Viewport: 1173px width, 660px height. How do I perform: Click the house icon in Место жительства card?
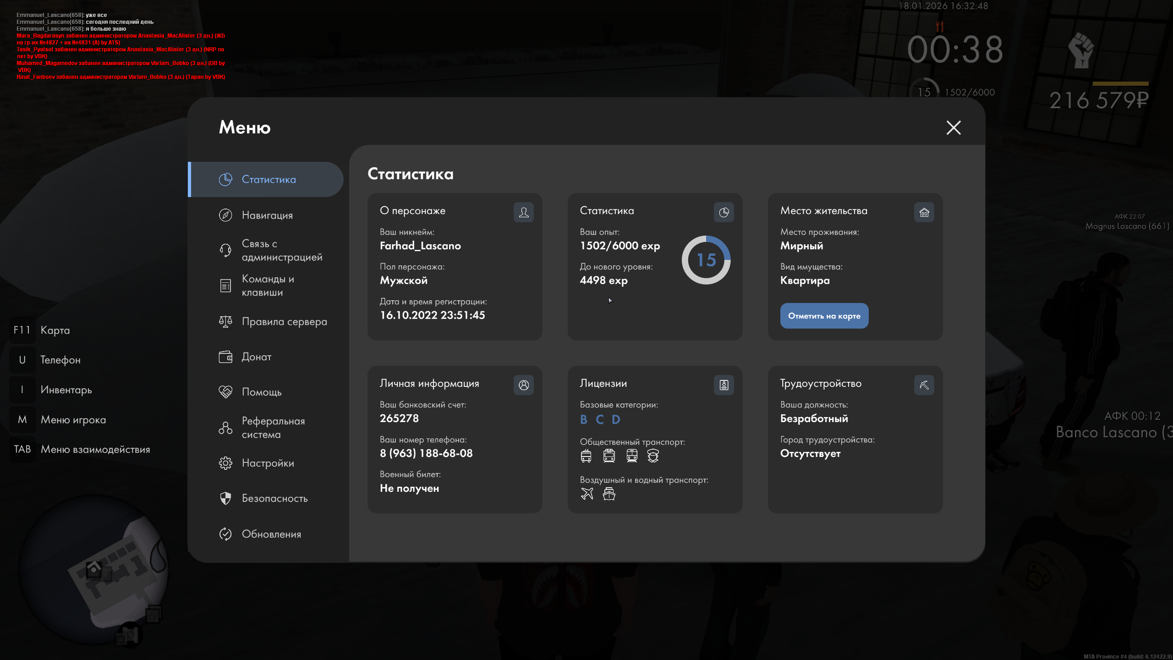924,212
